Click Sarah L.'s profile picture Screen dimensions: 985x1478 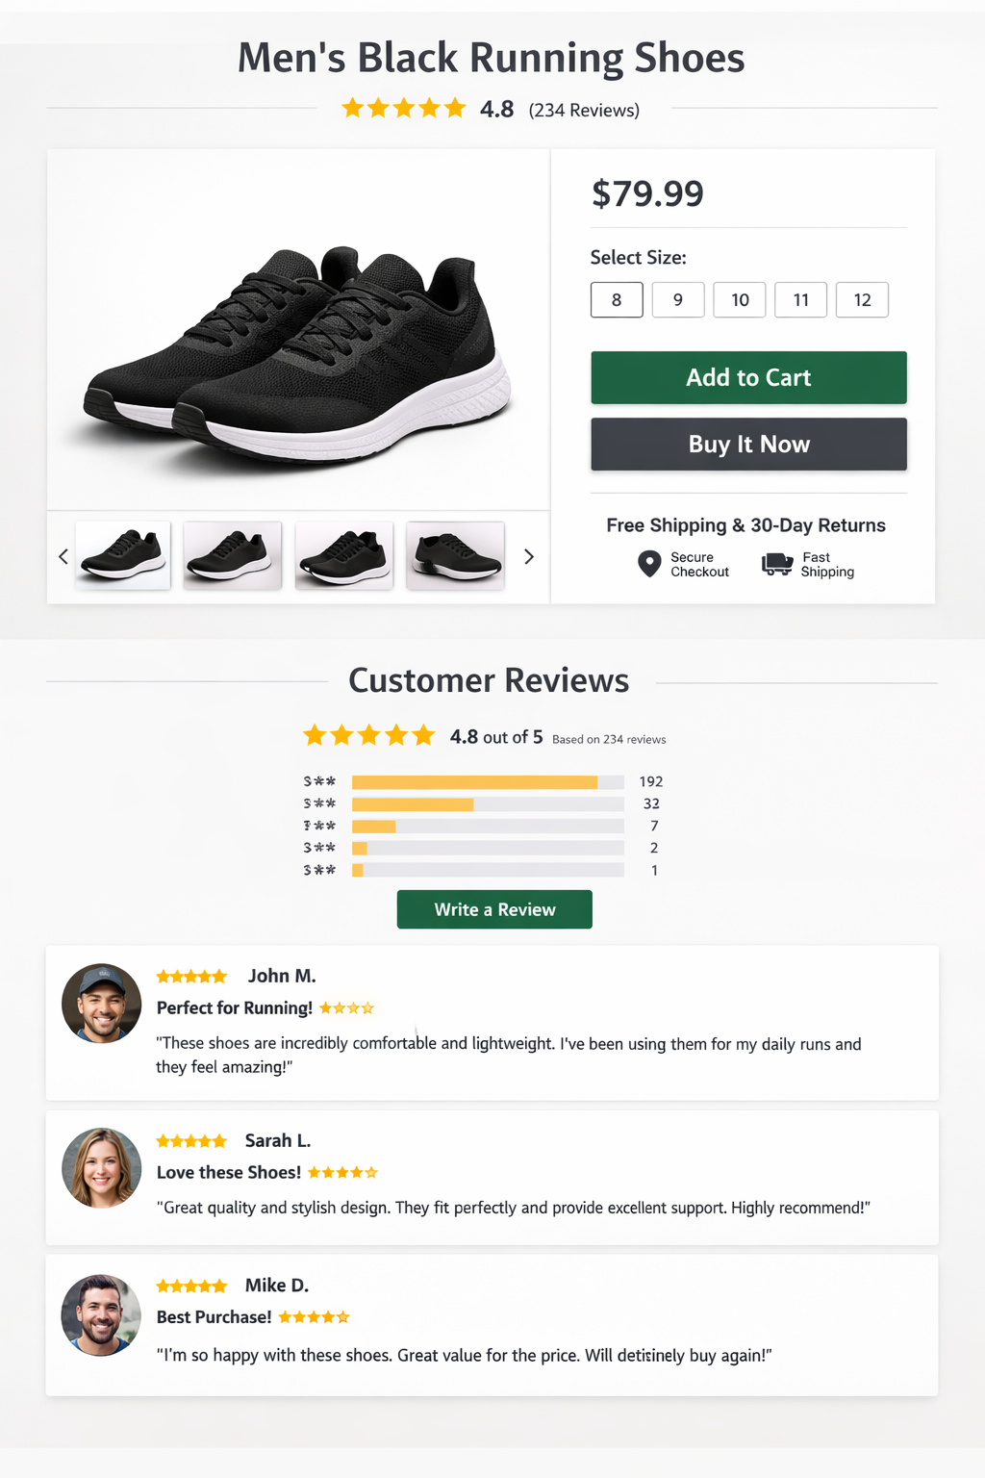point(100,1168)
